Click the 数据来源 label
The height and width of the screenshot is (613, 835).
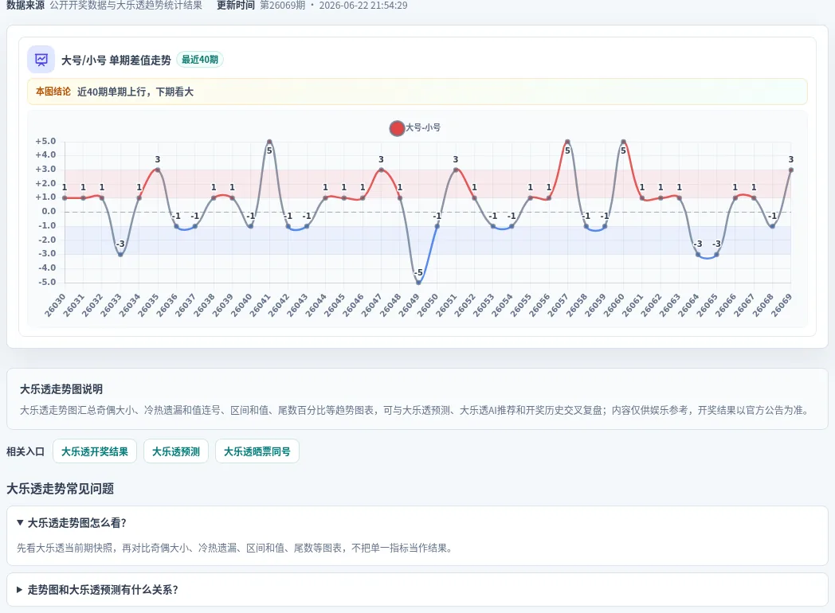[x=25, y=6]
